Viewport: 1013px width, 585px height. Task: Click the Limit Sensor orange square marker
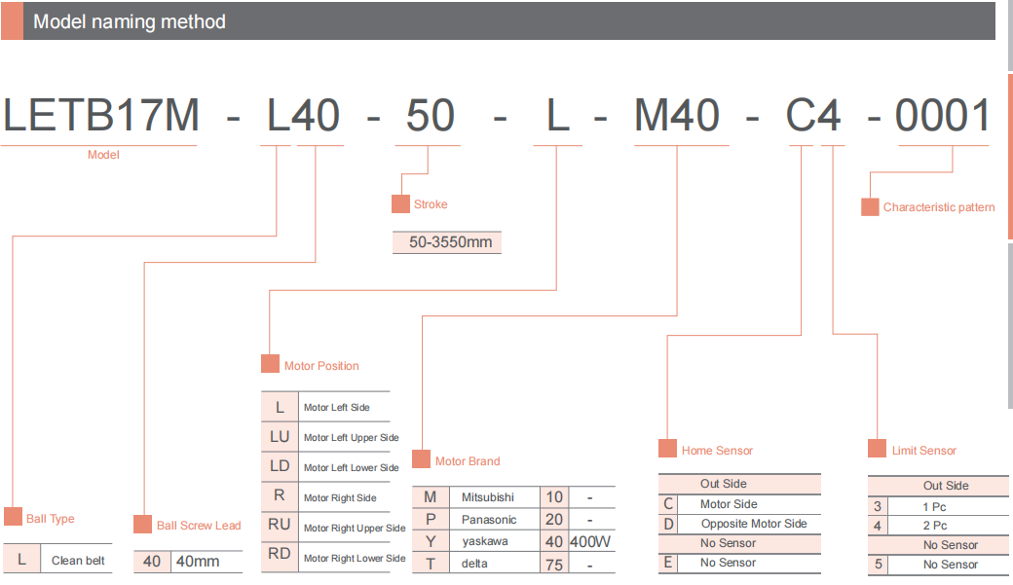tap(878, 450)
